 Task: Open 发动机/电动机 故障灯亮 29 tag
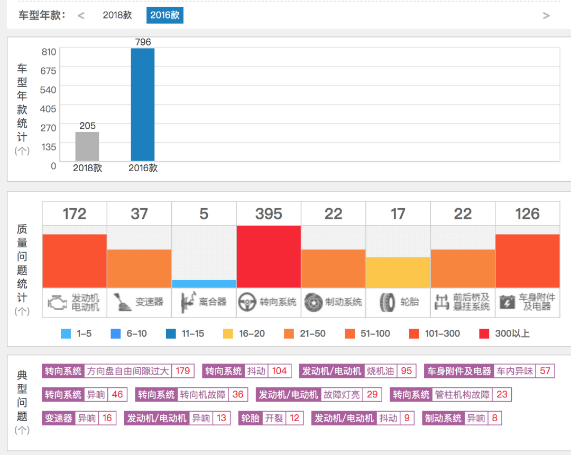point(319,394)
